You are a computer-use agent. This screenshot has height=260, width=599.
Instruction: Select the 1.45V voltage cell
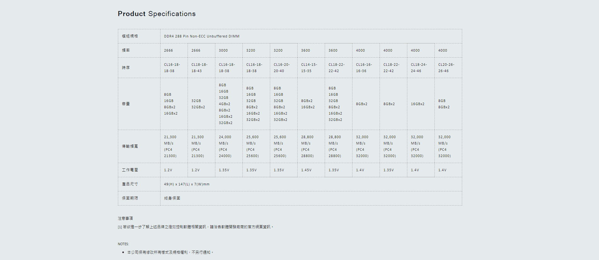(306, 170)
